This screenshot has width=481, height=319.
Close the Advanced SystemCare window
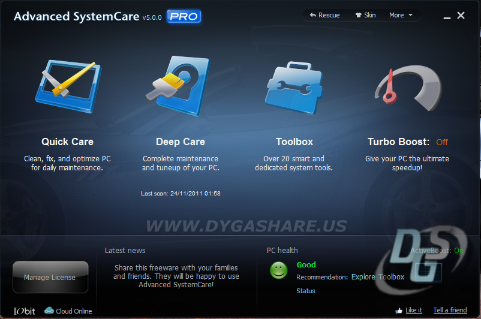(461, 16)
